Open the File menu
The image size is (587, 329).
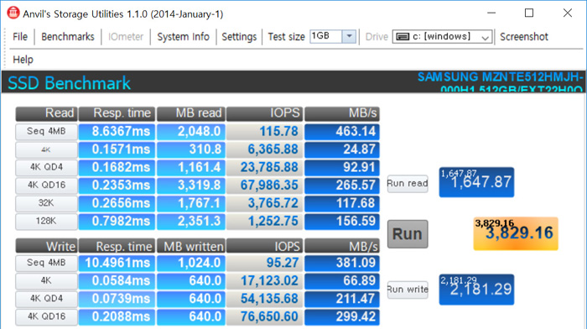[x=20, y=37]
